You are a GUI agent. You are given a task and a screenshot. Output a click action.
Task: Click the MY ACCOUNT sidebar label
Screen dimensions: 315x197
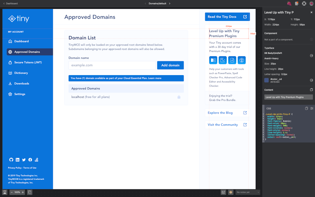16,32
